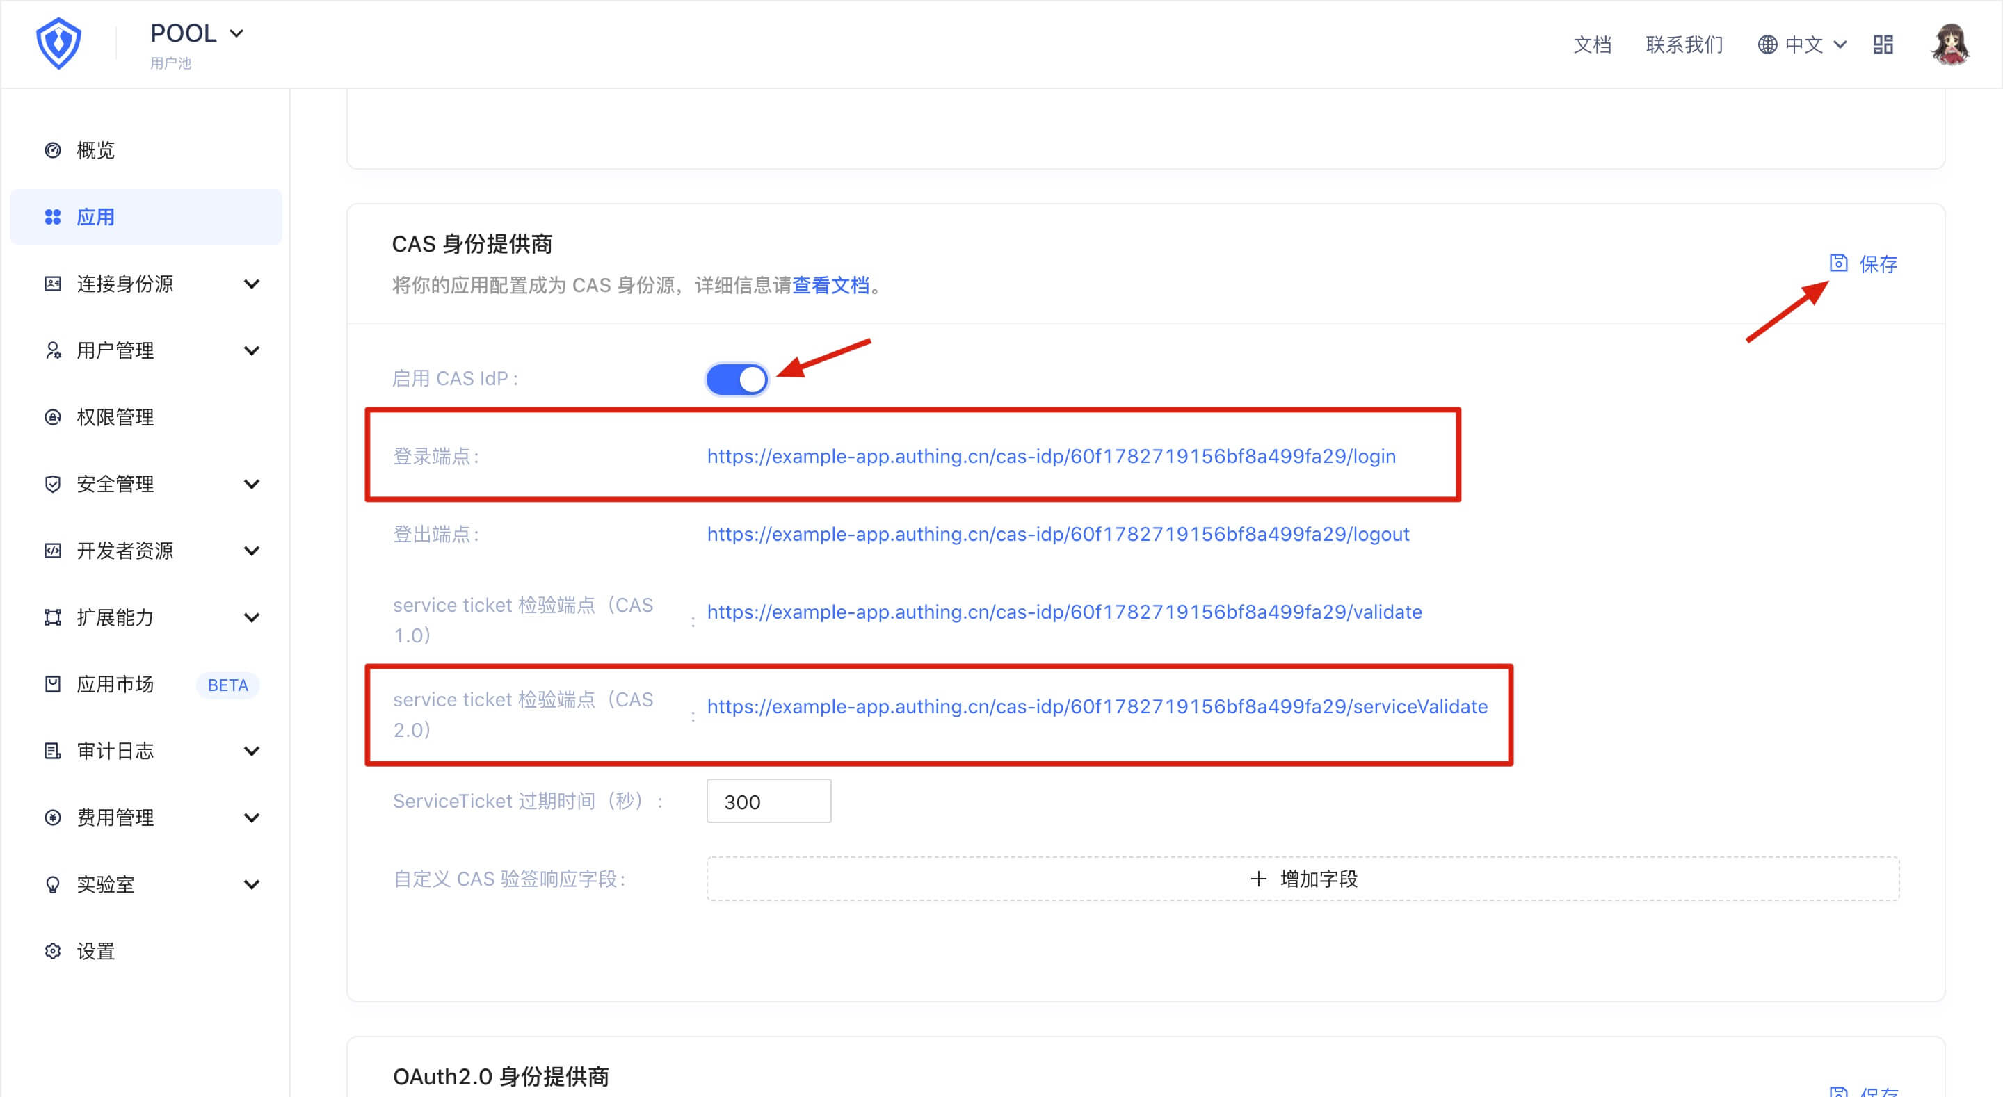Open 文档 in the top navigation

[1592, 44]
